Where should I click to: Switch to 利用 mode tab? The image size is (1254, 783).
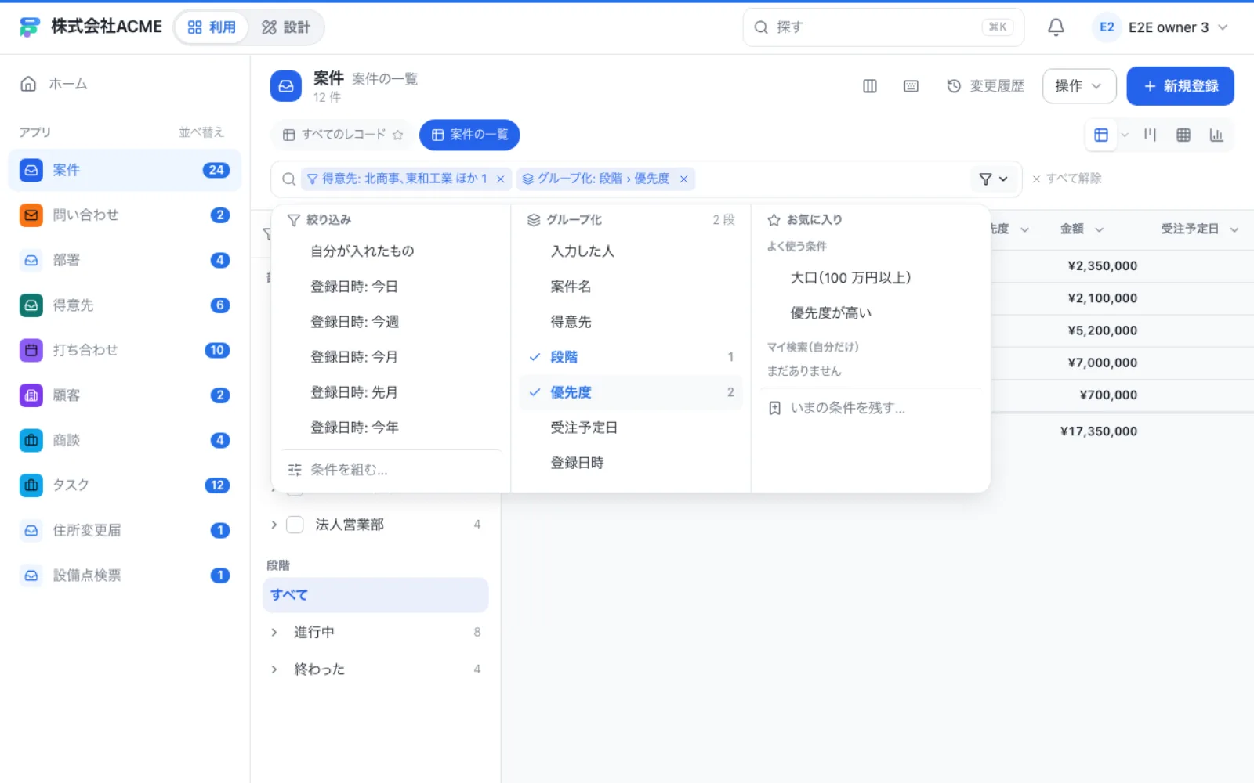(212, 27)
